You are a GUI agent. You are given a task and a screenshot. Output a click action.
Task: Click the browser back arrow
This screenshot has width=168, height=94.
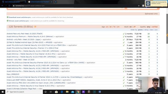point(2,6)
